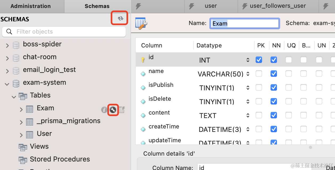This screenshot has height=170, width=335.
Task: Click the Stored Procedures folder icon
Action: click(23, 160)
